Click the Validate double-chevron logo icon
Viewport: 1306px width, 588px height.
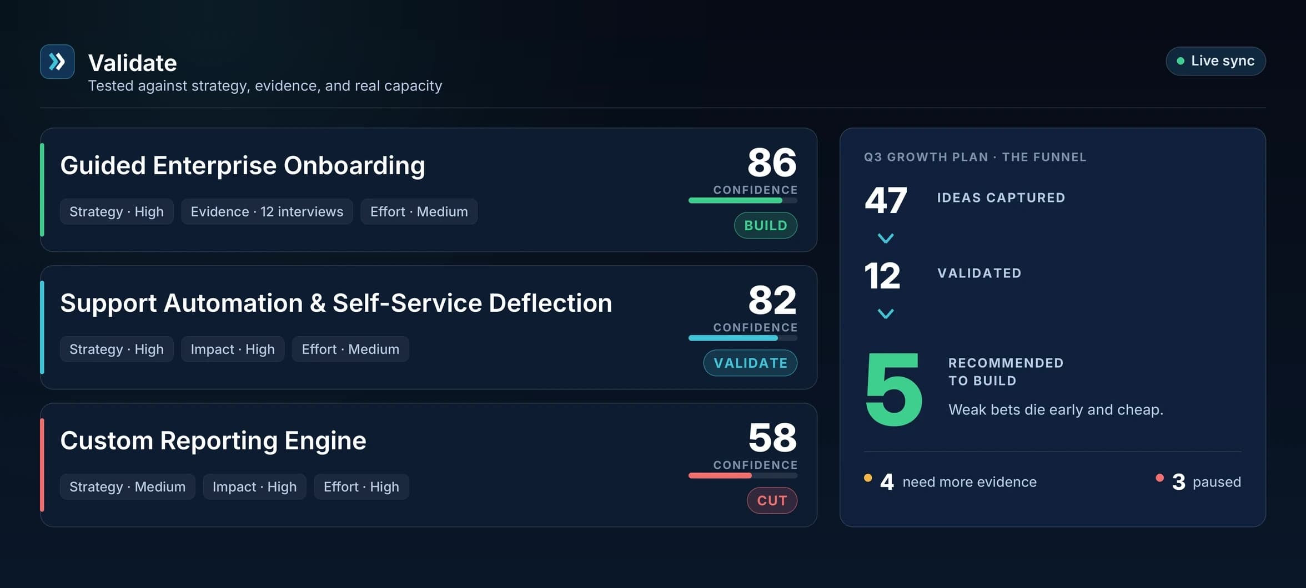pos(57,62)
